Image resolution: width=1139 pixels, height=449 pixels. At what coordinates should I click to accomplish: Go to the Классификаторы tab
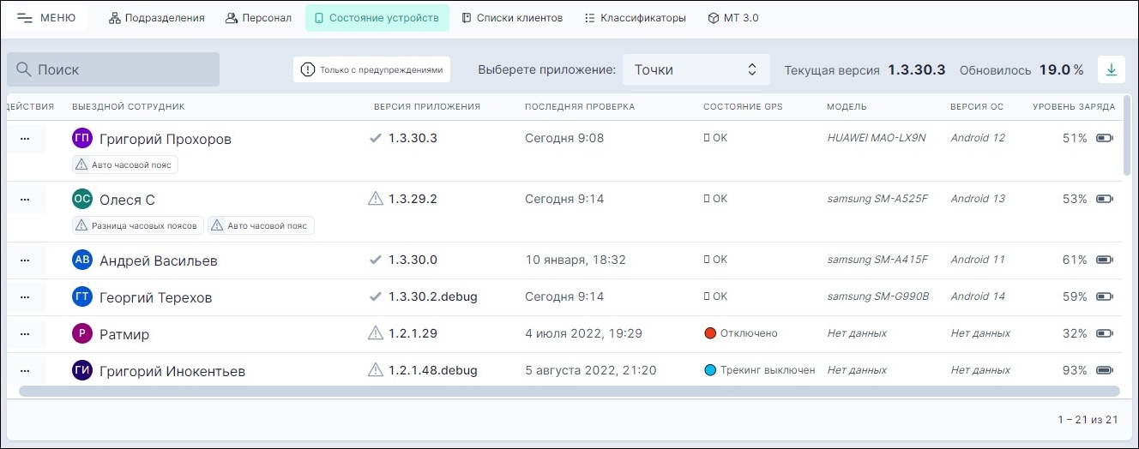pyautogui.click(x=635, y=18)
